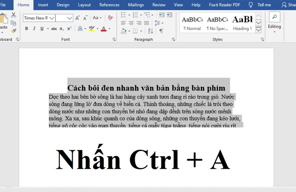The image size is (296, 192).
Task: Expand underline style options arrow
Action: point(48,29)
